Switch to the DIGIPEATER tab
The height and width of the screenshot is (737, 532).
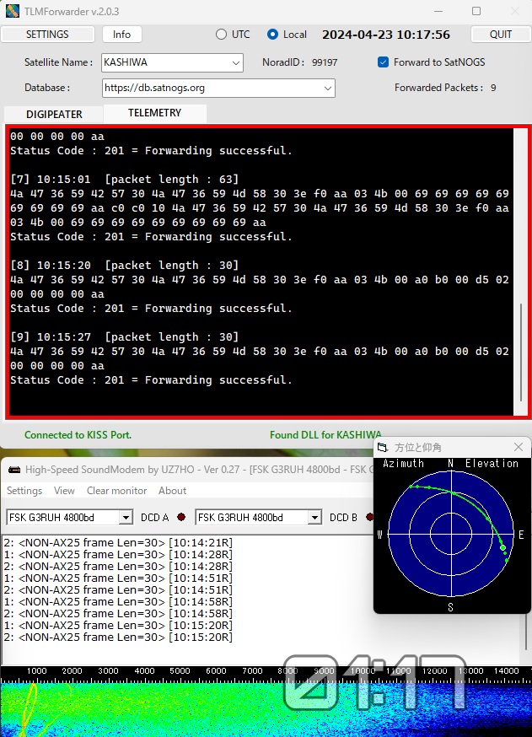pos(54,114)
